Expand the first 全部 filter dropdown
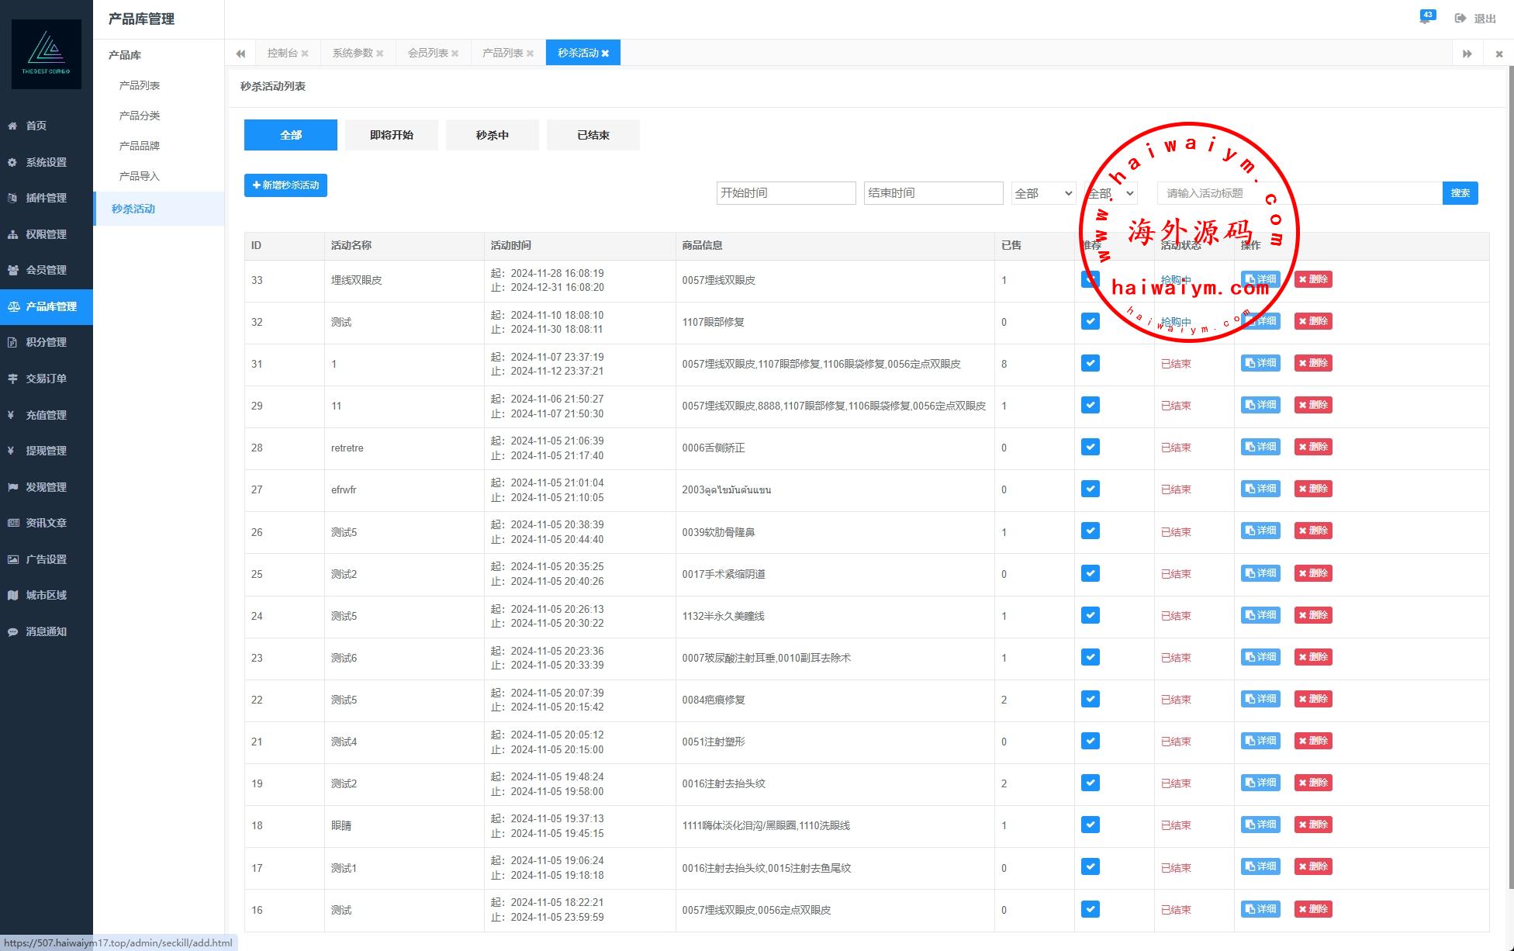Viewport: 1514px width, 951px height. click(1043, 193)
